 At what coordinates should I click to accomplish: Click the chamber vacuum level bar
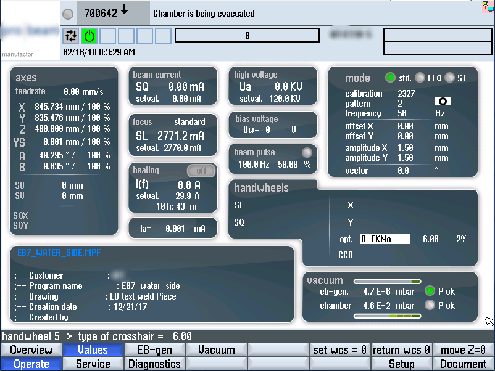tap(387, 316)
